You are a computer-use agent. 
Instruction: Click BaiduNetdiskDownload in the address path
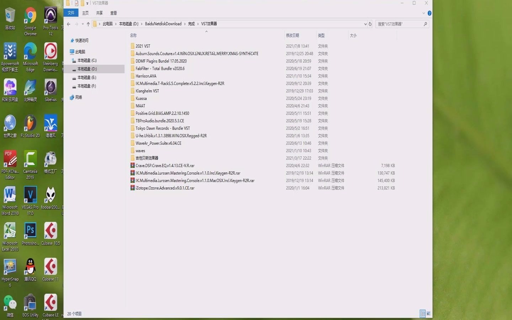click(163, 24)
